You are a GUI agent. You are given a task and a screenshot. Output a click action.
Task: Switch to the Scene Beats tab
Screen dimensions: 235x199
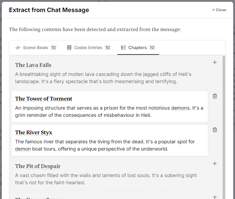[x=36, y=48]
